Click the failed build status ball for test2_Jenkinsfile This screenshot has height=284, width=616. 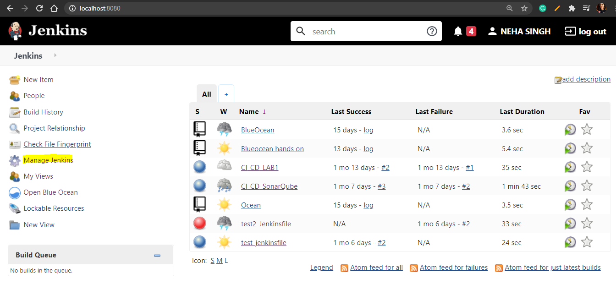click(x=199, y=223)
